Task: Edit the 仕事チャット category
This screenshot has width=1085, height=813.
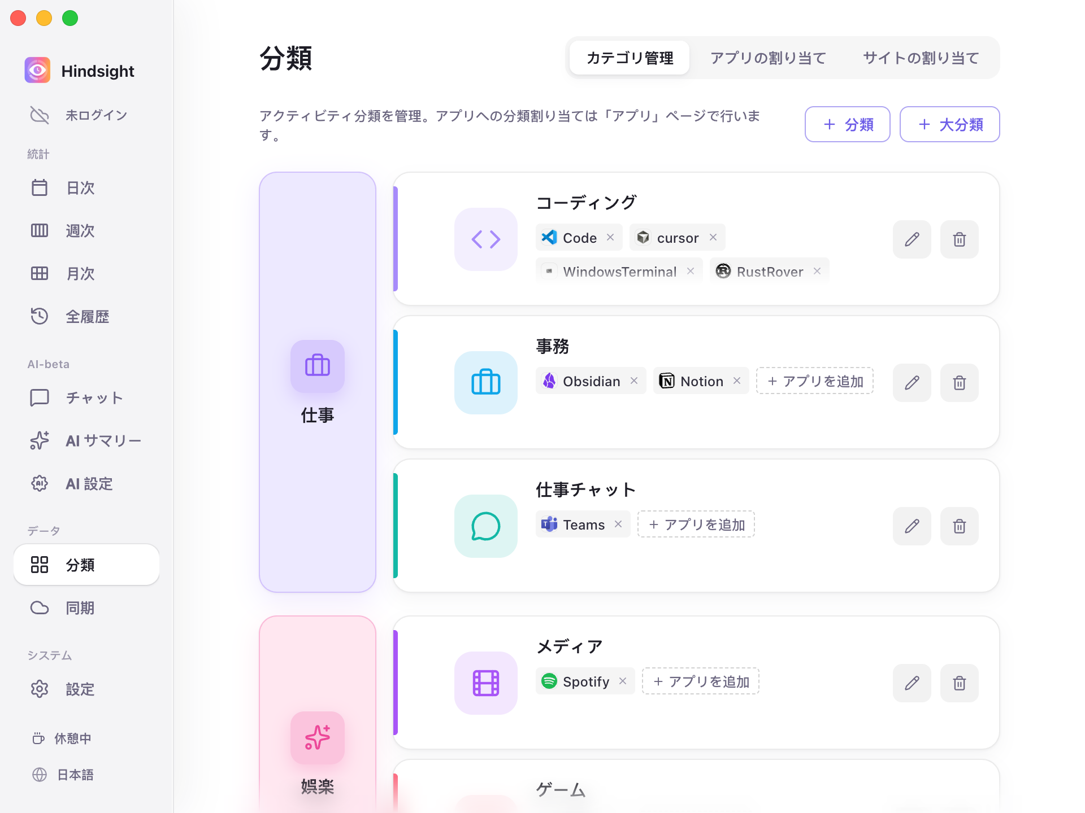Action: [912, 526]
